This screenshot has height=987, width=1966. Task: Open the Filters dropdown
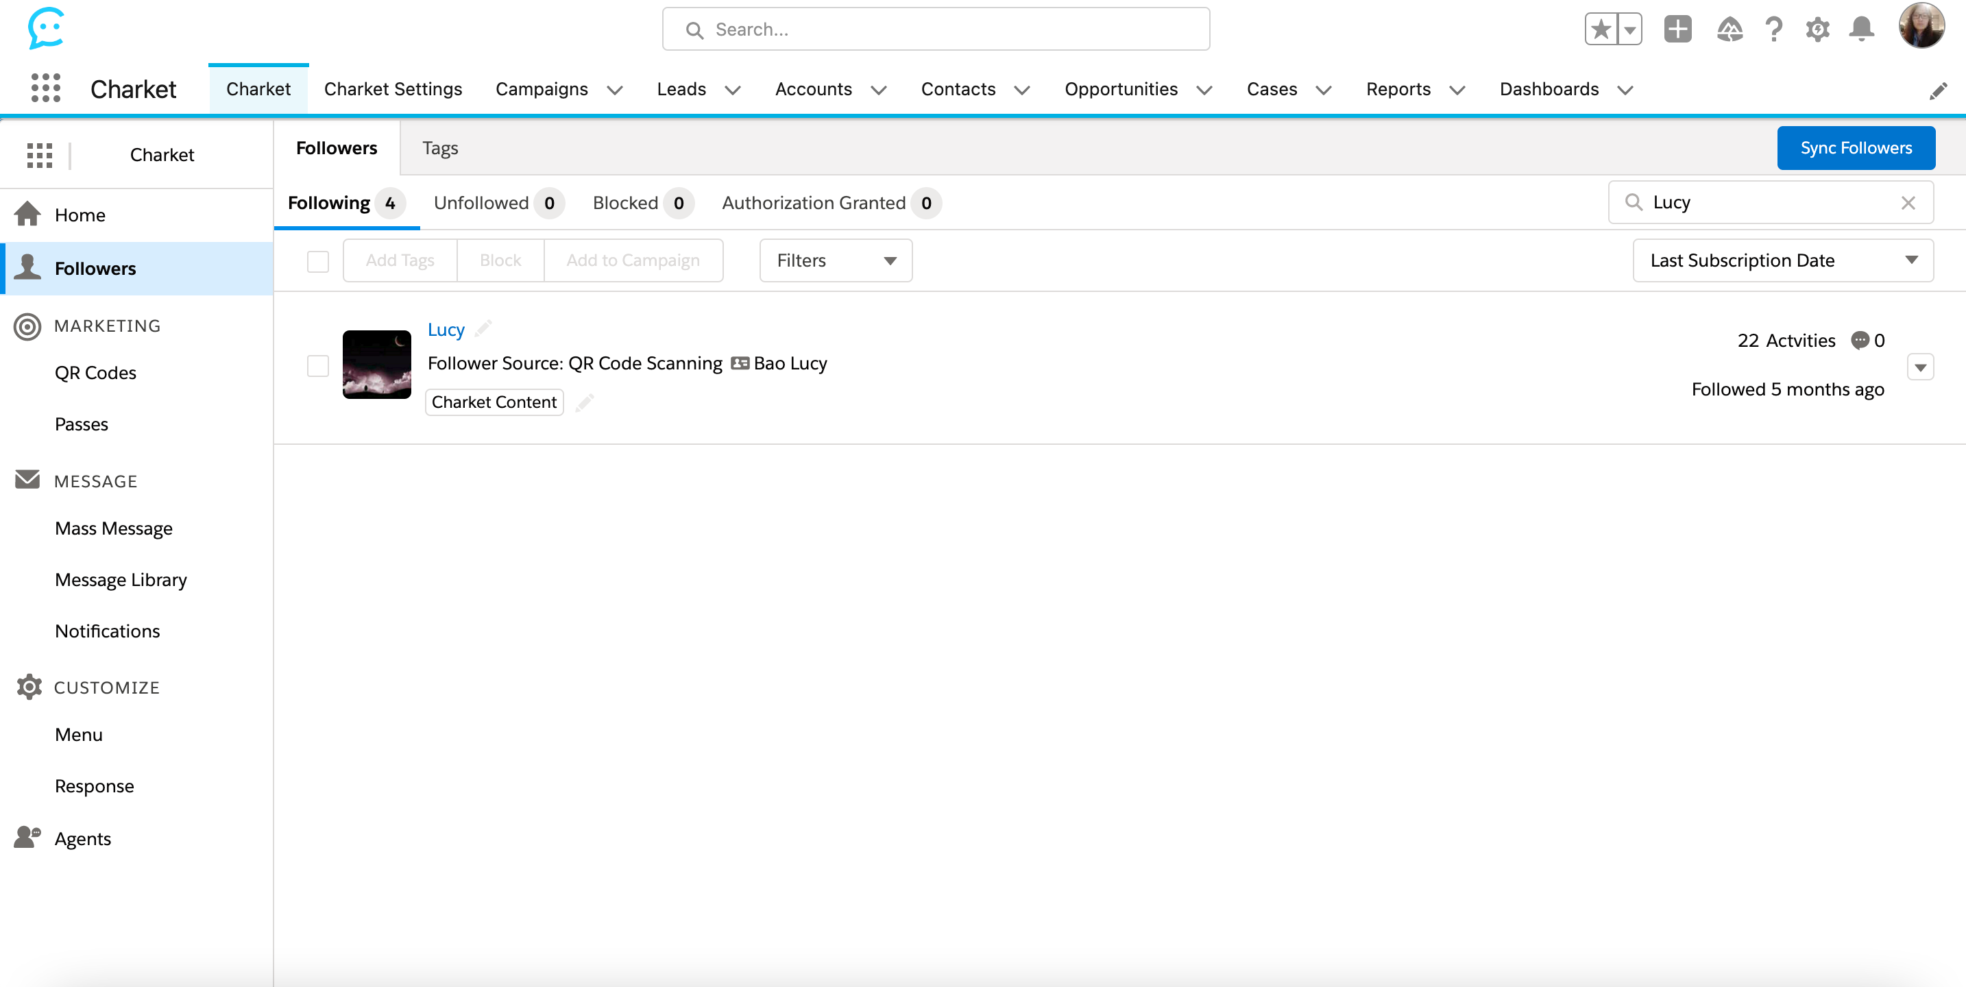tap(836, 261)
